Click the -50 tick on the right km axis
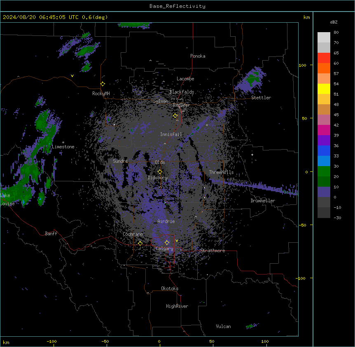This screenshot has height=347, width=355. [302, 225]
